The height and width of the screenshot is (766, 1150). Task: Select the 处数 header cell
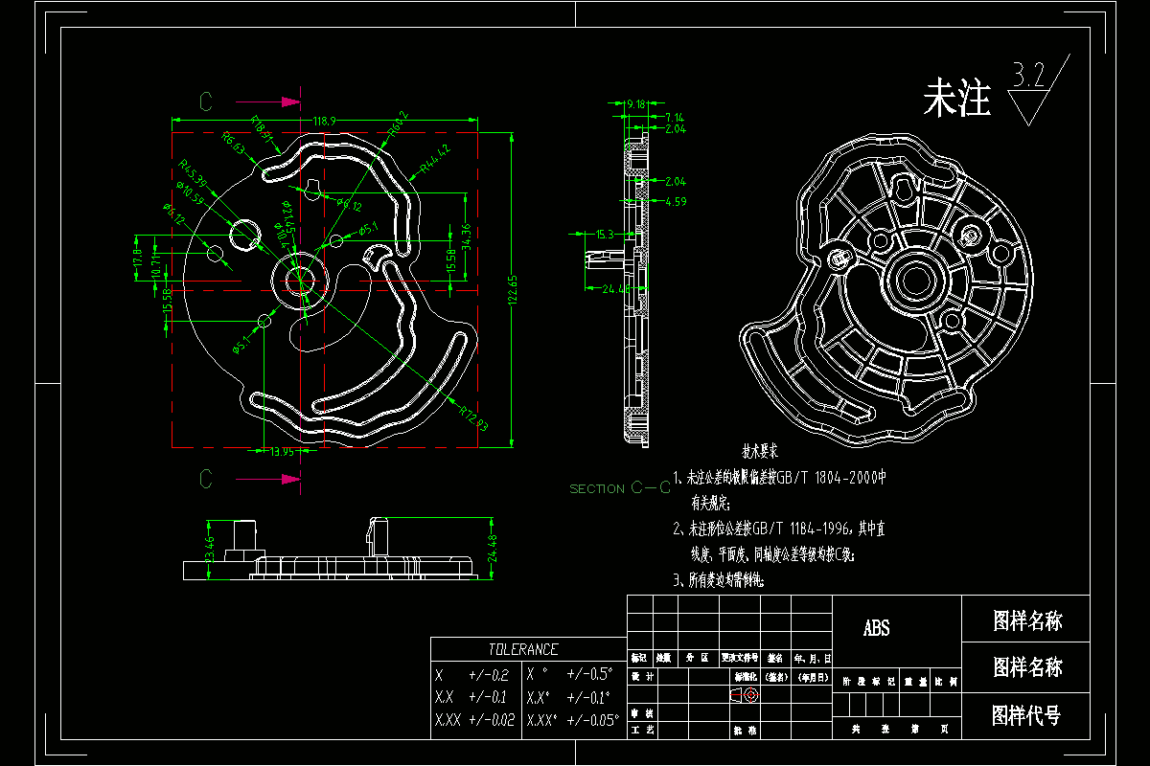coord(663,658)
